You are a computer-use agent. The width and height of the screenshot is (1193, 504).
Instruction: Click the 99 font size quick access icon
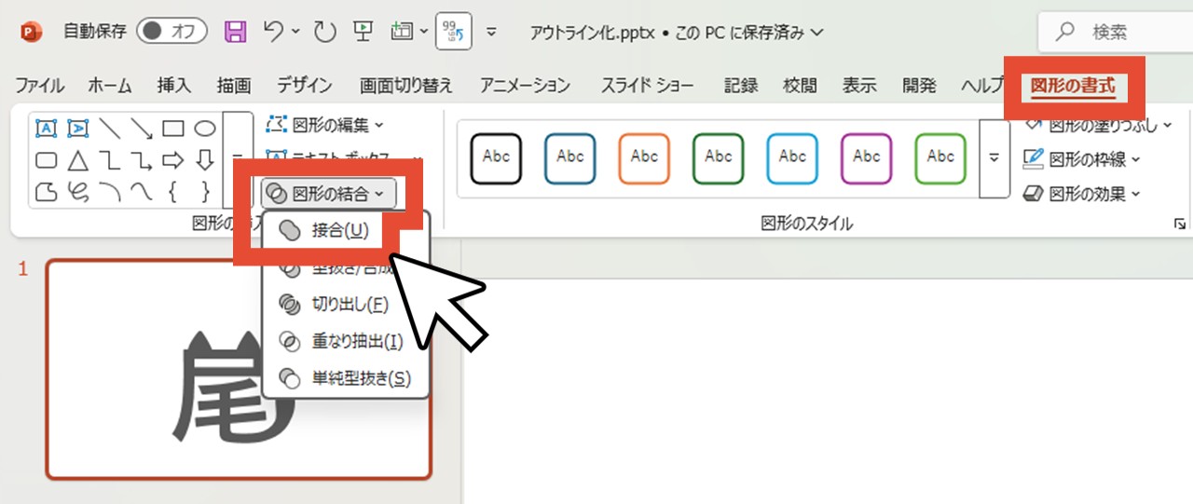click(x=455, y=32)
